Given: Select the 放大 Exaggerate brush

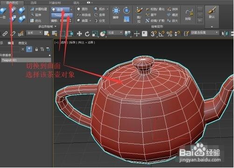Looking at the screenshot, I should pyautogui.click(x=172, y=20).
